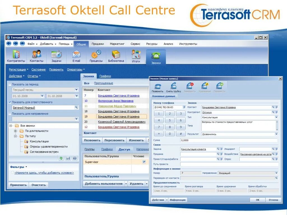Click the forward navigation arrow
The height and width of the screenshot is (215, 287).
point(16,44)
